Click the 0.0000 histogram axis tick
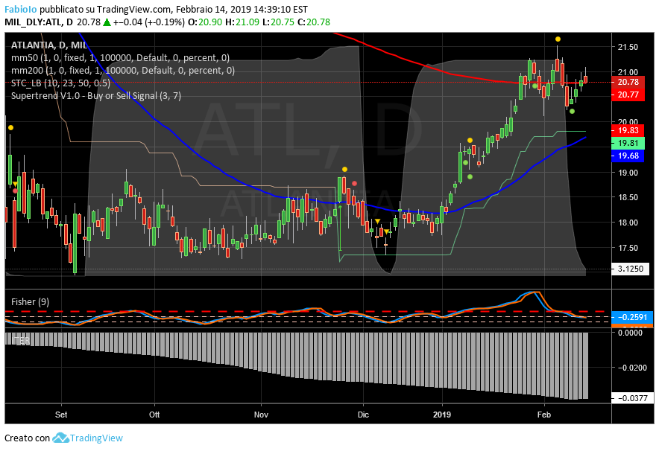The height and width of the screenshot is (451, 659). (x=630, y=333)
